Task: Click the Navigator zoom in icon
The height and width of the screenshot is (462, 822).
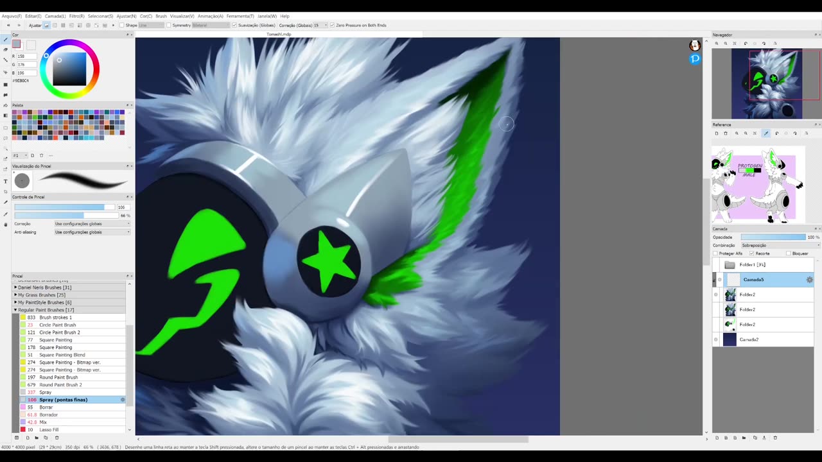Action: pyautogui.click(x=717, y=44)
